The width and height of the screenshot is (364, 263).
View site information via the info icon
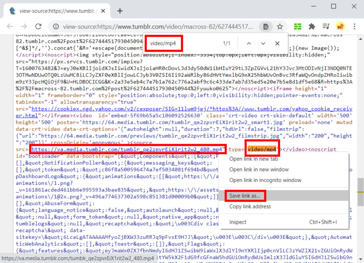click(56, 27)
